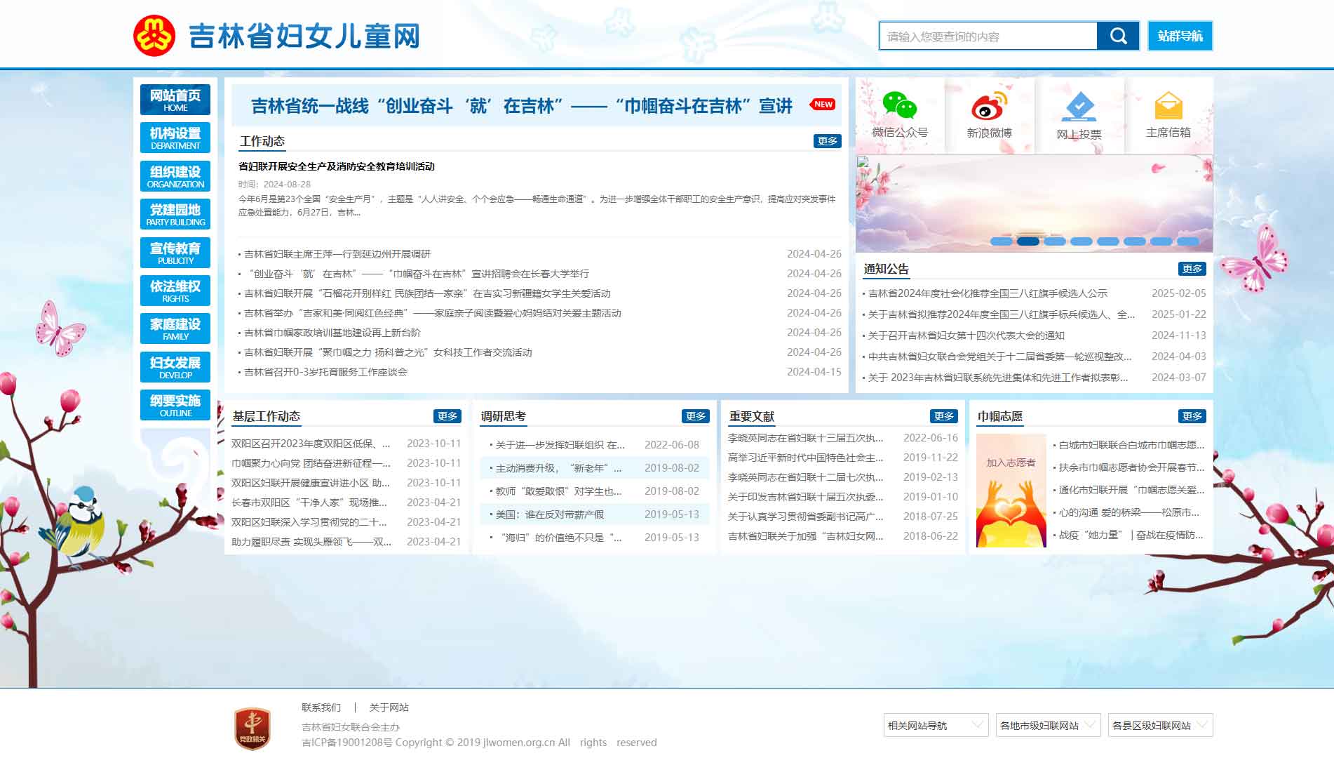Open 机构设置 DEPARTMENT in the sidebar menu
This screenshot has width=1334, height=758.
coord(175,138)
